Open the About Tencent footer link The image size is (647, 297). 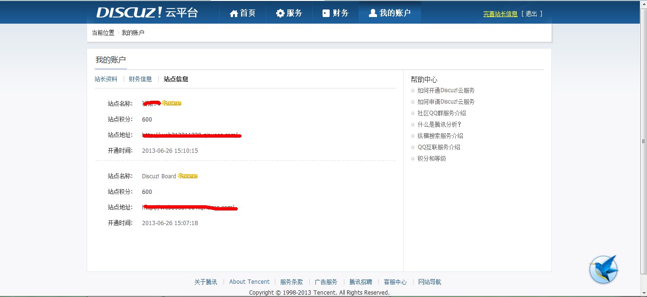point(249,282)
